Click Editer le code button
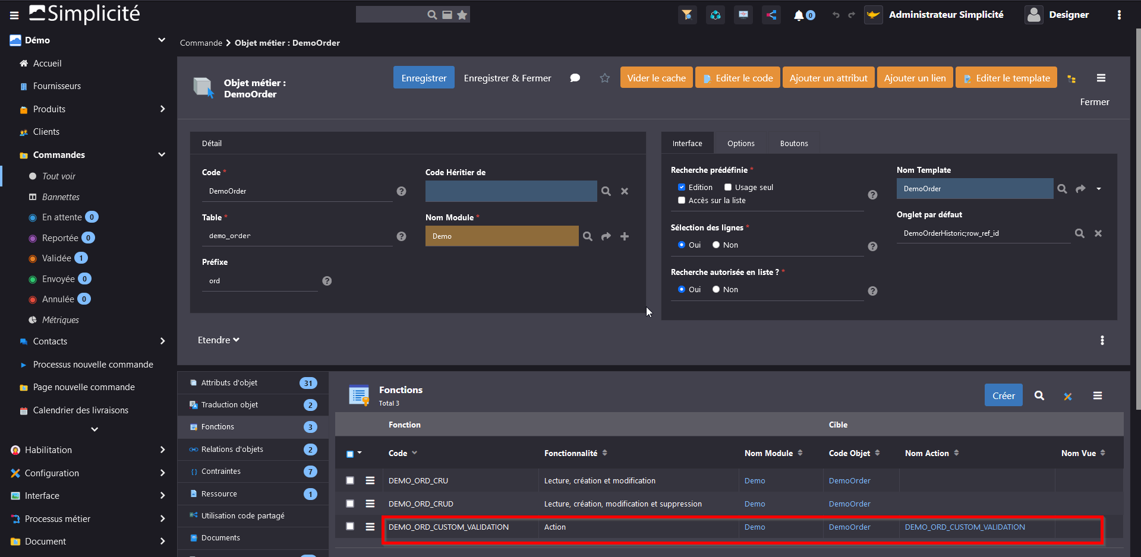 click(x=737, y=78)
